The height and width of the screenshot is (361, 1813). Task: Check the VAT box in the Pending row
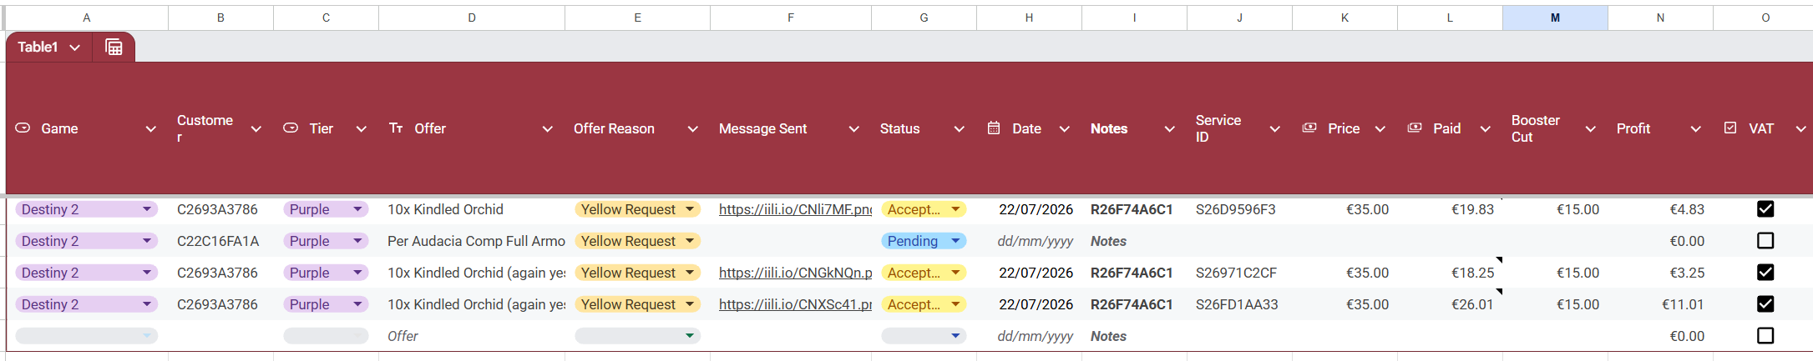tap(1765, 241)
